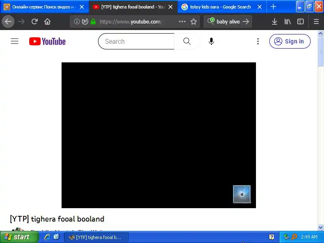The image size is (324, 243).
Task: Click the second quick launch browser icon
Action: tap(56, 237)
